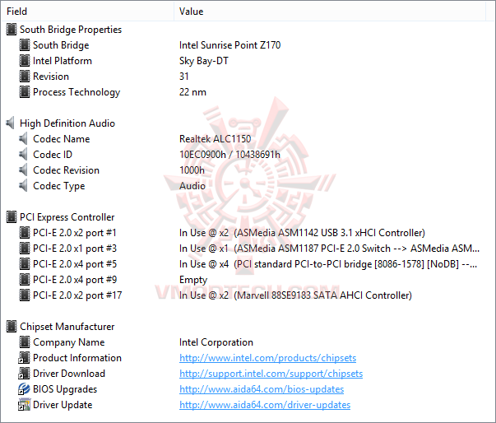
Task: Click the Chipset Manufacturer chip icon
Action: pos(12,327)
